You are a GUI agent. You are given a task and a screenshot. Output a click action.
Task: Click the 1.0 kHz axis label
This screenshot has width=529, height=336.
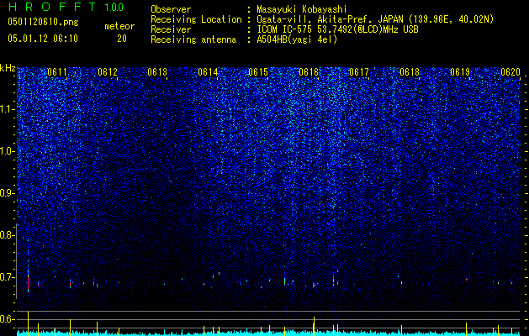pos(8,151)
